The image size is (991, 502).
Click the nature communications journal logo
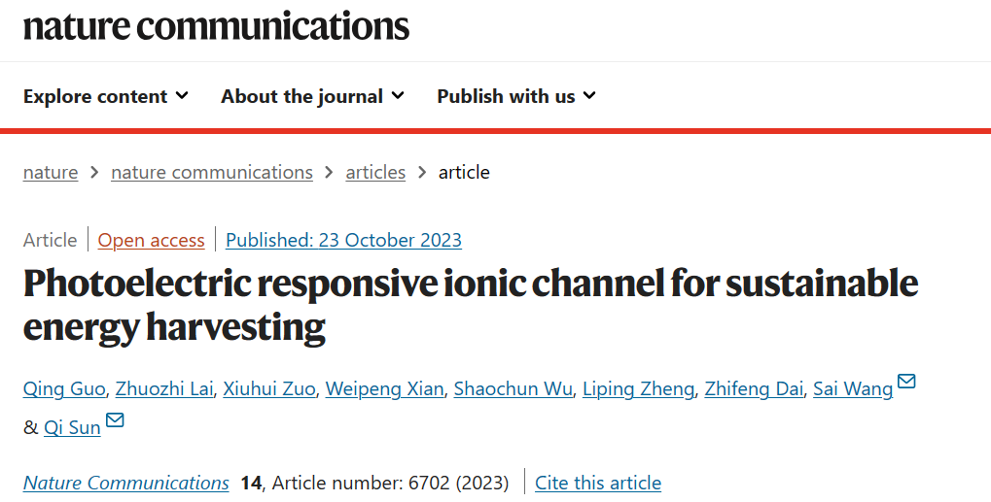216,26
